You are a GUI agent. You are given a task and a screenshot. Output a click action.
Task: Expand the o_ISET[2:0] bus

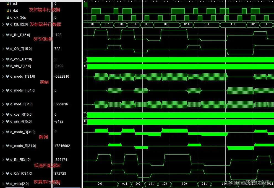tap(3, 24)
